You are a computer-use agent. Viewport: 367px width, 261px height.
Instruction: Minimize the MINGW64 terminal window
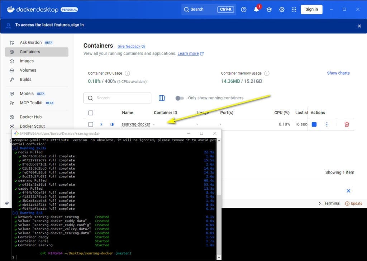click(189, 133)
